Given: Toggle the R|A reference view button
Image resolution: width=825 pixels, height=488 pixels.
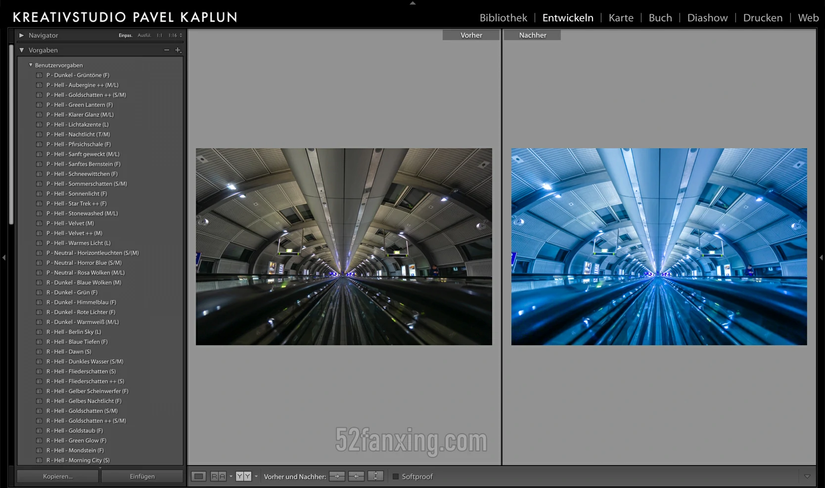Looking at the screenshot, I should 219,476.
